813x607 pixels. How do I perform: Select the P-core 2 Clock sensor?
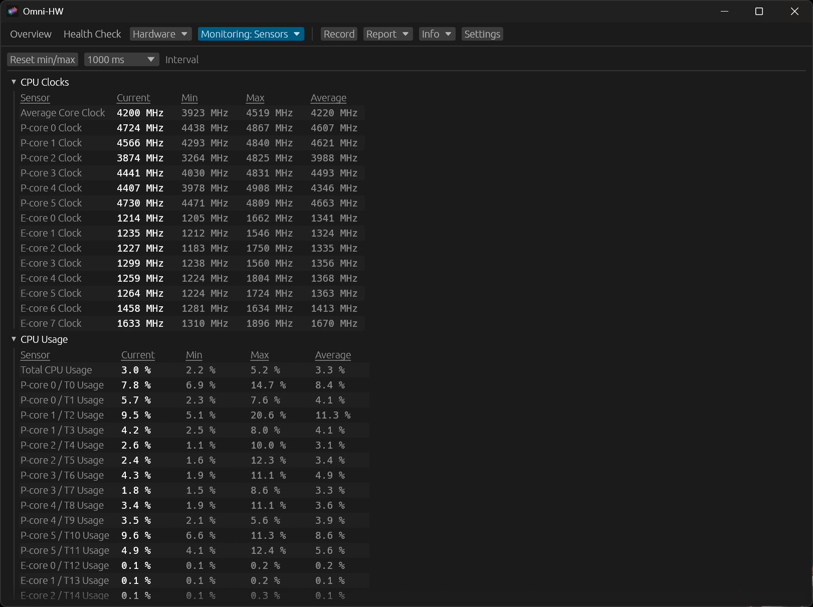point(191,158)
